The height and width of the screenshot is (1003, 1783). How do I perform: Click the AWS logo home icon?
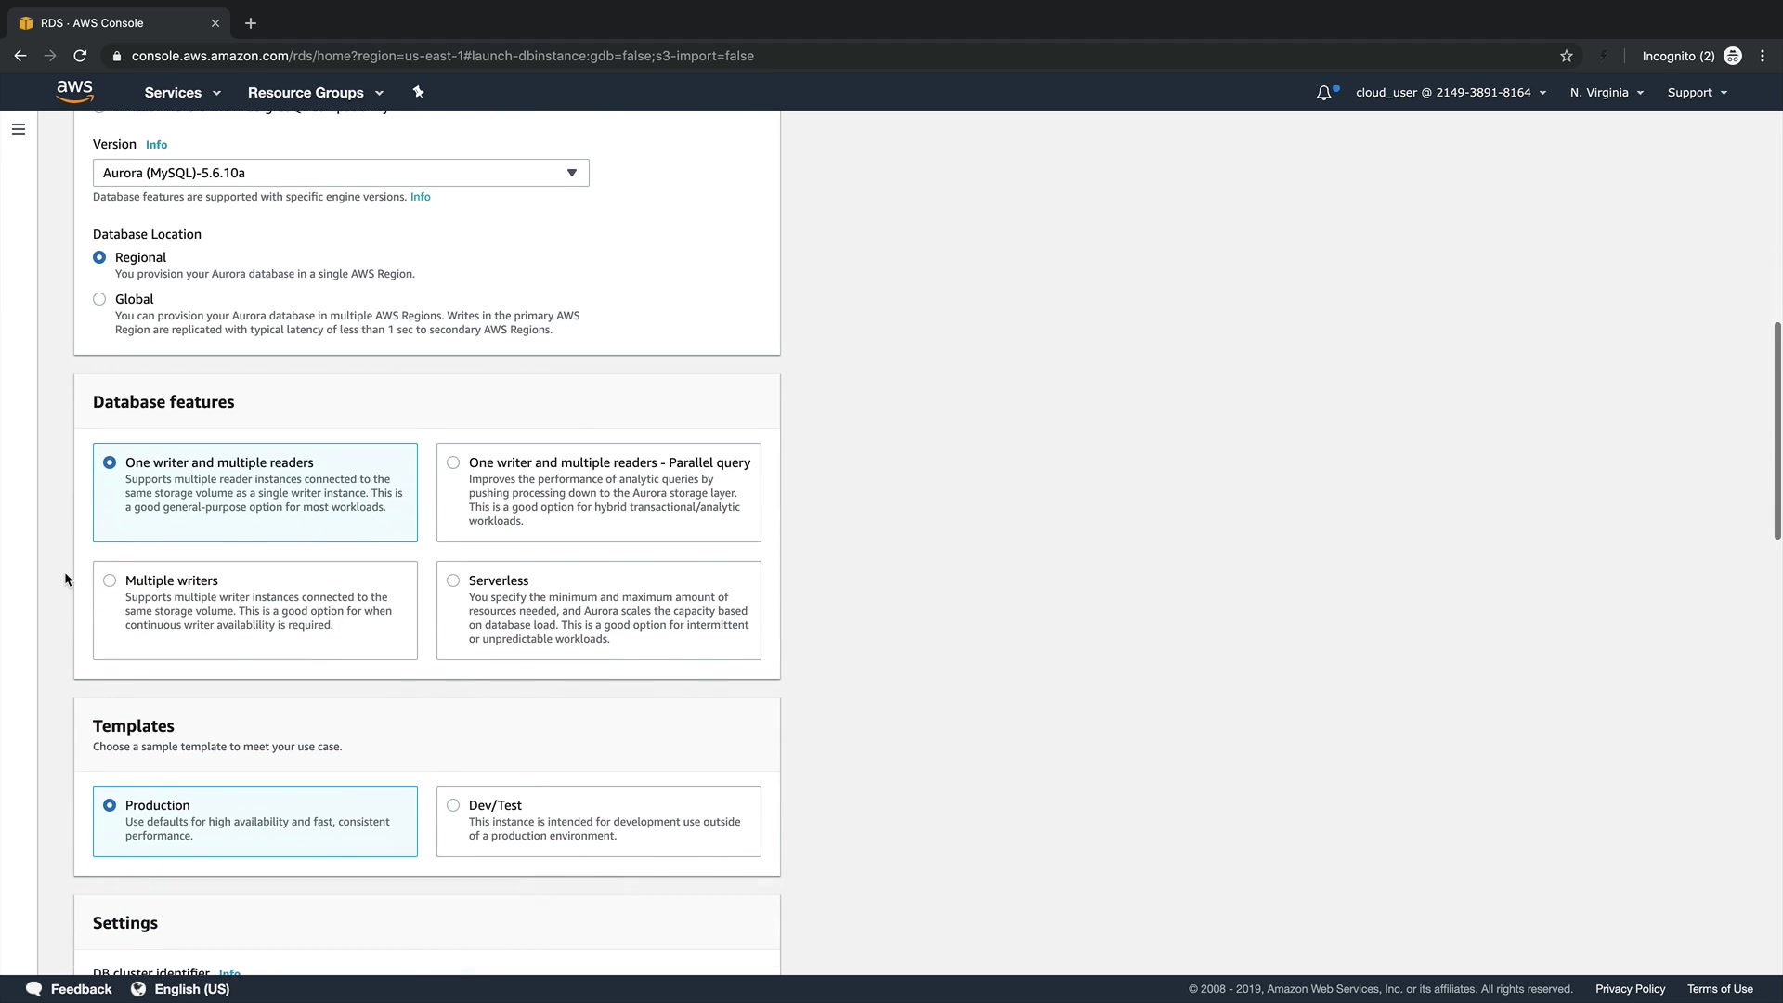74,91
